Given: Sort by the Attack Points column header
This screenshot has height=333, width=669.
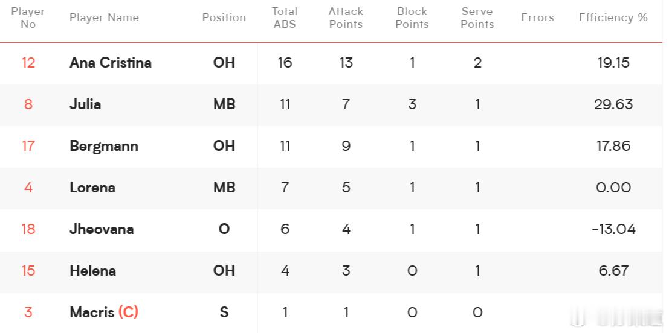Looking at the screenshot, I should coord(346,18).
